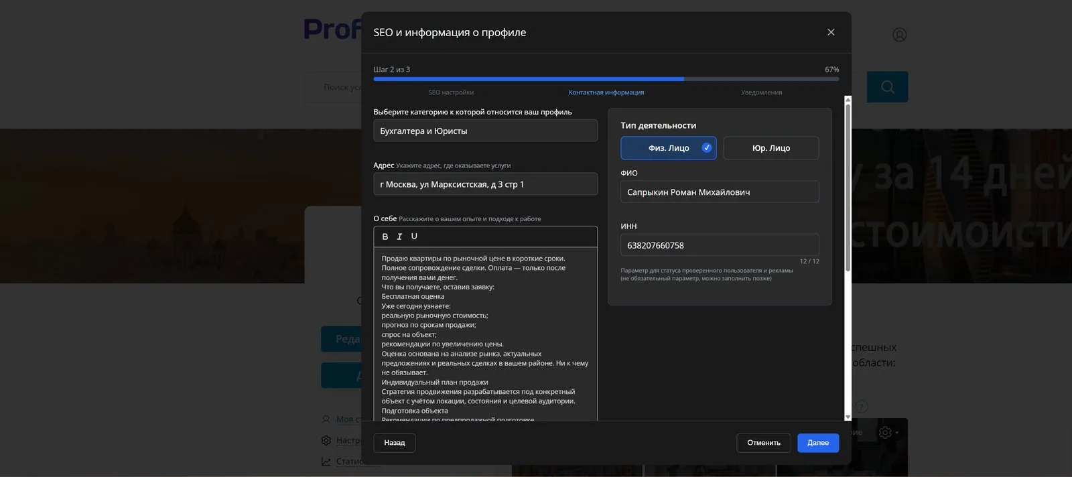1072x477 pixels.
Task: Select the Контактная информация step
Action: (606, 92)
